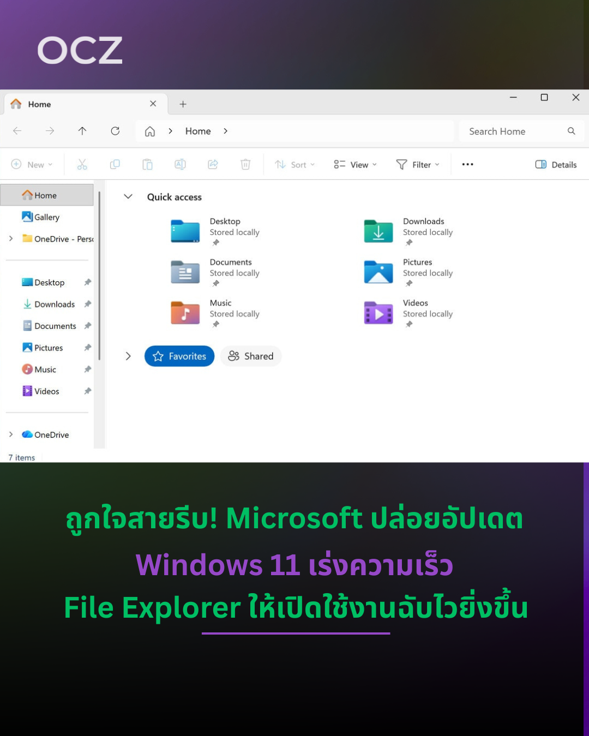This screenshot has height=736, width=589.
Task: Open the Filter dropdown
Action: [x=418, y=165]
